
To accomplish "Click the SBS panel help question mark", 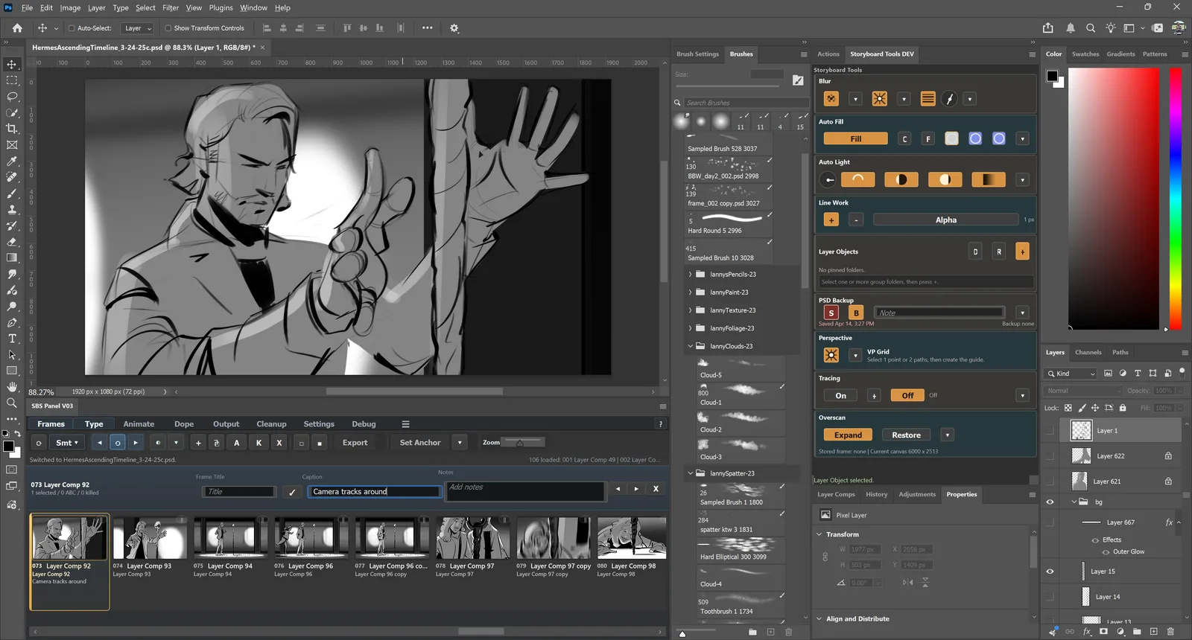I will click(660, 424).
